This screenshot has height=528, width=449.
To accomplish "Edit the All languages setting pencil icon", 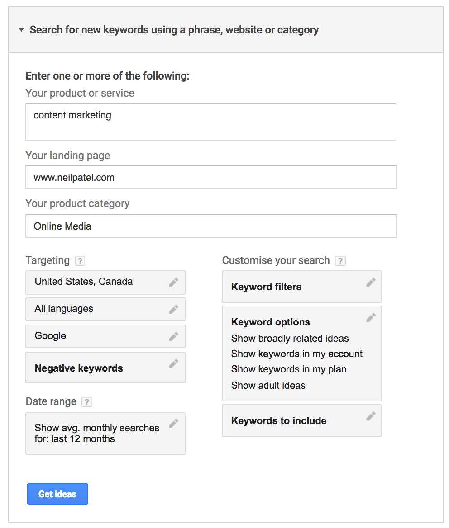I will pos(173,310).
